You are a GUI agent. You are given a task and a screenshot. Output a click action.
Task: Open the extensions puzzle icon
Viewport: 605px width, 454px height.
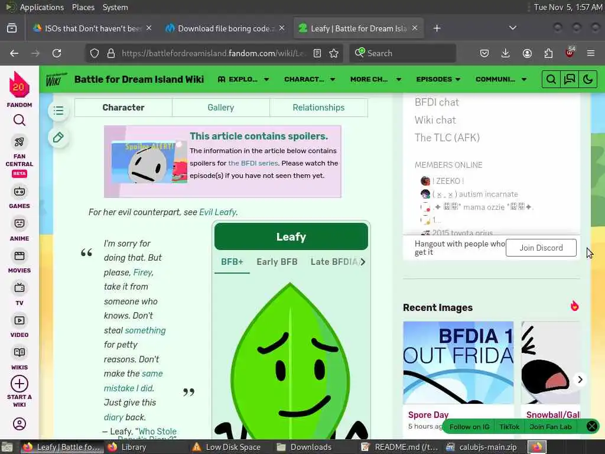pyautogui.click(x=548, y=53)
